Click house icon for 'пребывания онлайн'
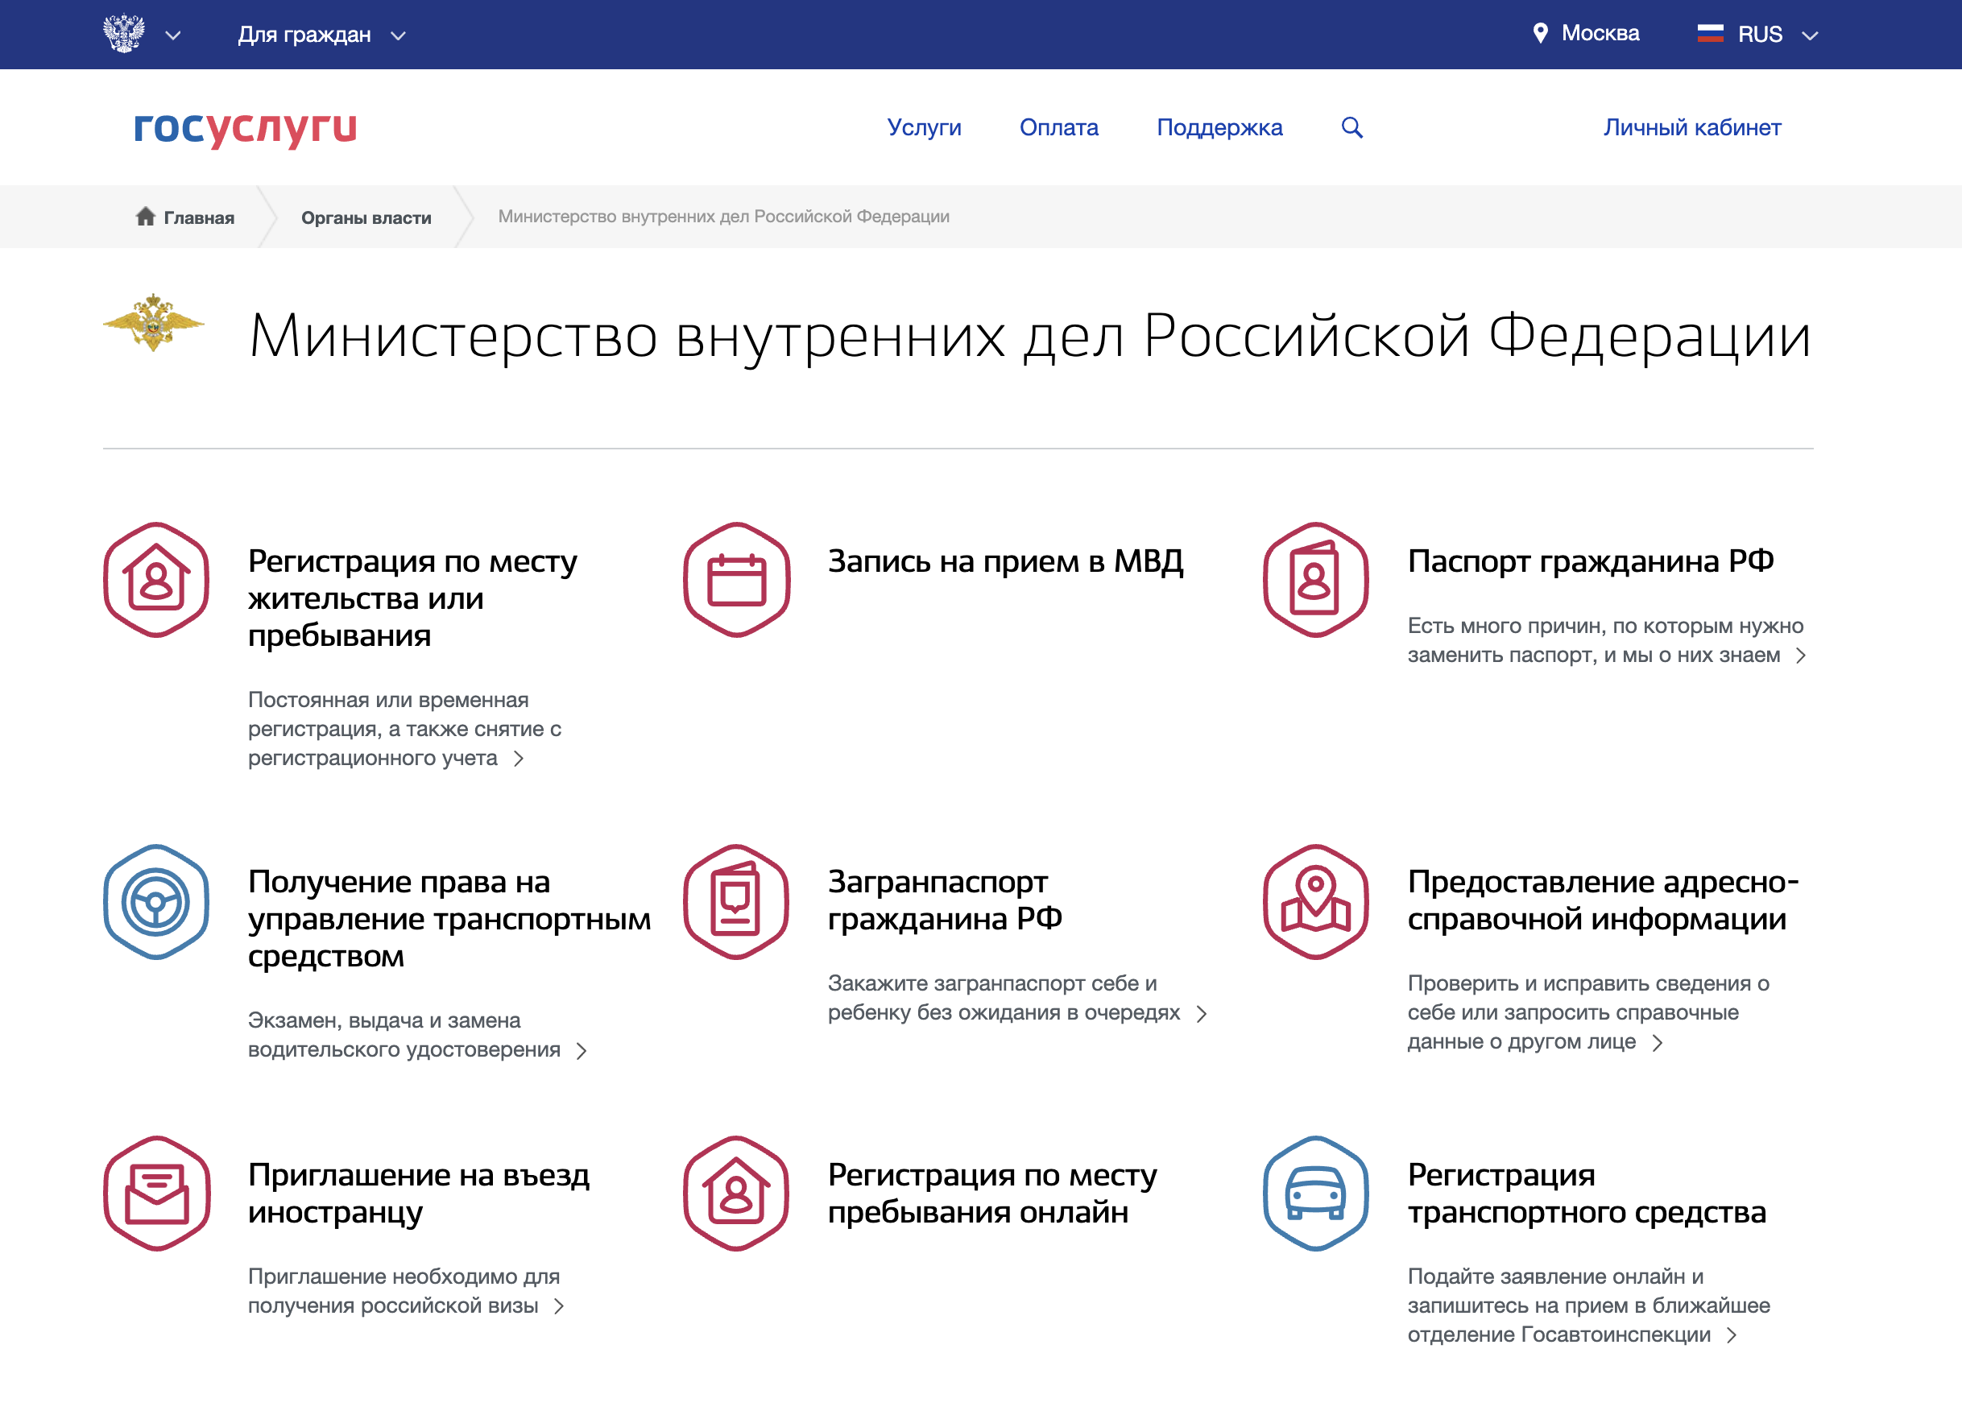 (736, 1194)
